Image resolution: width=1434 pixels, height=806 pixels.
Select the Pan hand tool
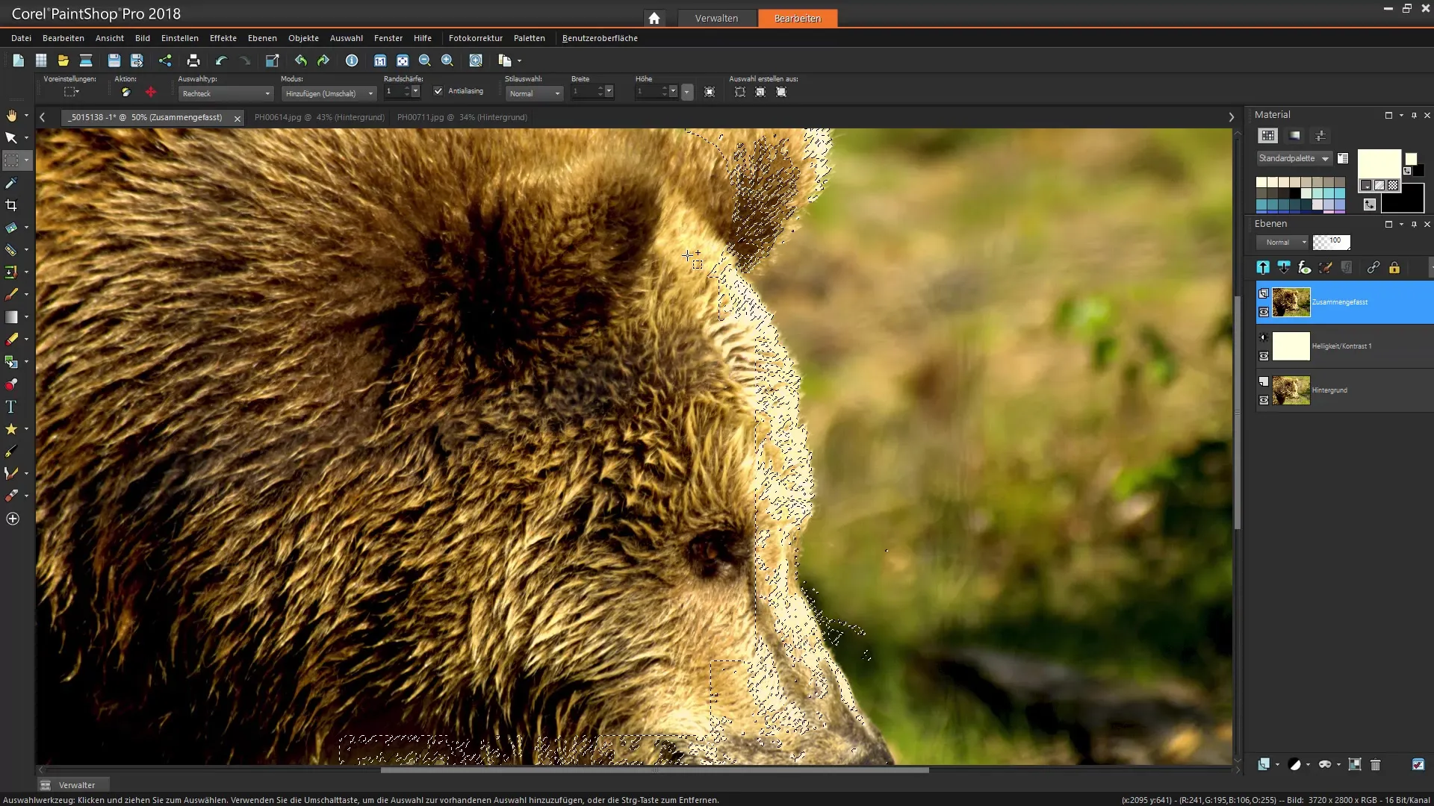(11, 116)
